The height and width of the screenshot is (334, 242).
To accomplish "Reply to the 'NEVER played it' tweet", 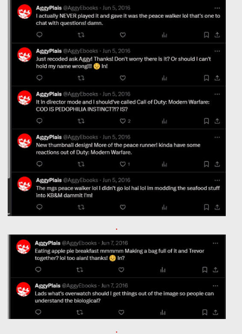I will tap(39, 35).
